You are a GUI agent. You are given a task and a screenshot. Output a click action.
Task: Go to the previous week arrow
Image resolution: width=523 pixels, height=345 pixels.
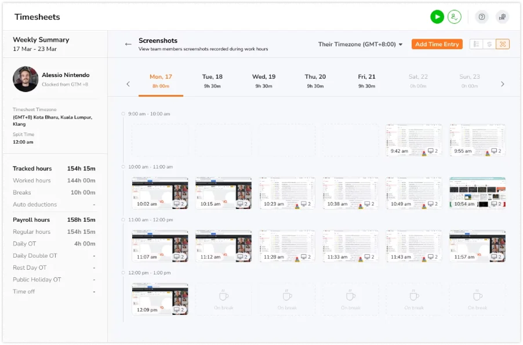[x=128, y=84]
